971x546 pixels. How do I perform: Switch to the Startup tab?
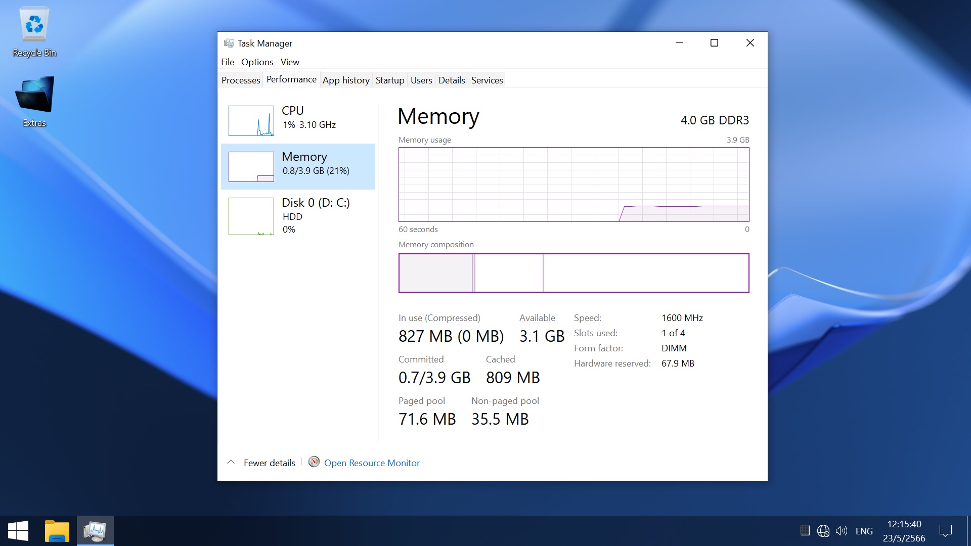click(389, 80)
